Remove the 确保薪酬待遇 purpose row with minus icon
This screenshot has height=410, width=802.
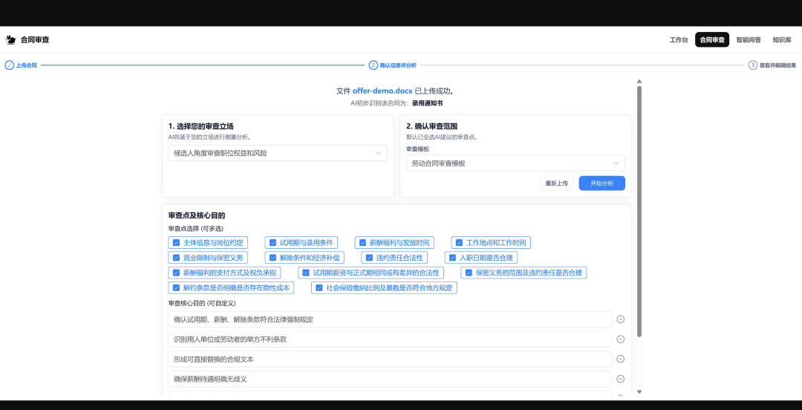[x=620, y=379]
